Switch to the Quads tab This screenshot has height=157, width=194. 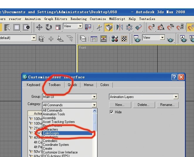[72, 85]
